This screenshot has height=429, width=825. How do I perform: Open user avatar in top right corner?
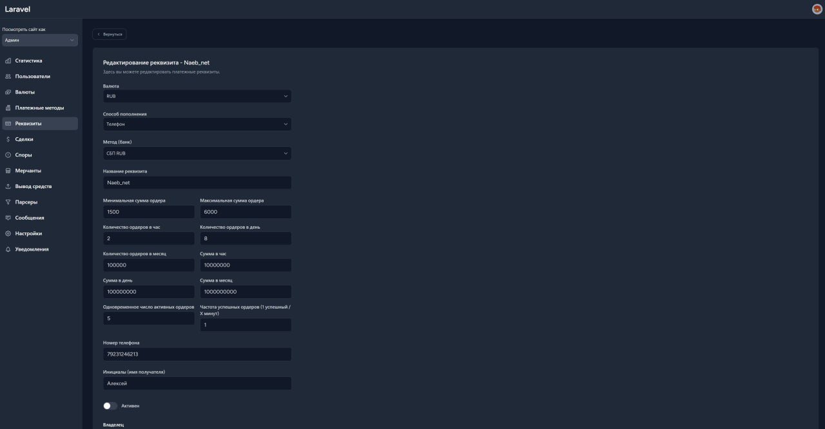pyautogui.click(x=817, y=9)
